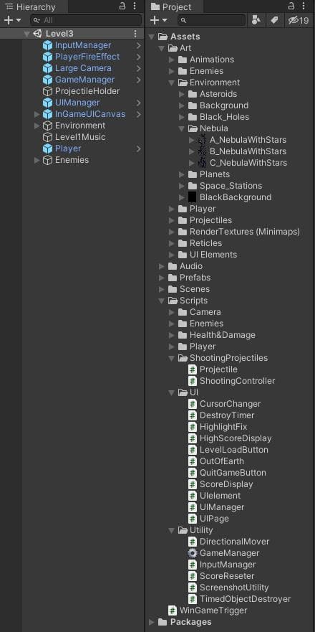315x632 pixels.
Task: Select the BlackBackground black texture thumbnail
Action: click(x=193, y=197)
